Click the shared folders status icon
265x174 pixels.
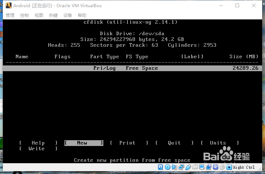point(195,167)
